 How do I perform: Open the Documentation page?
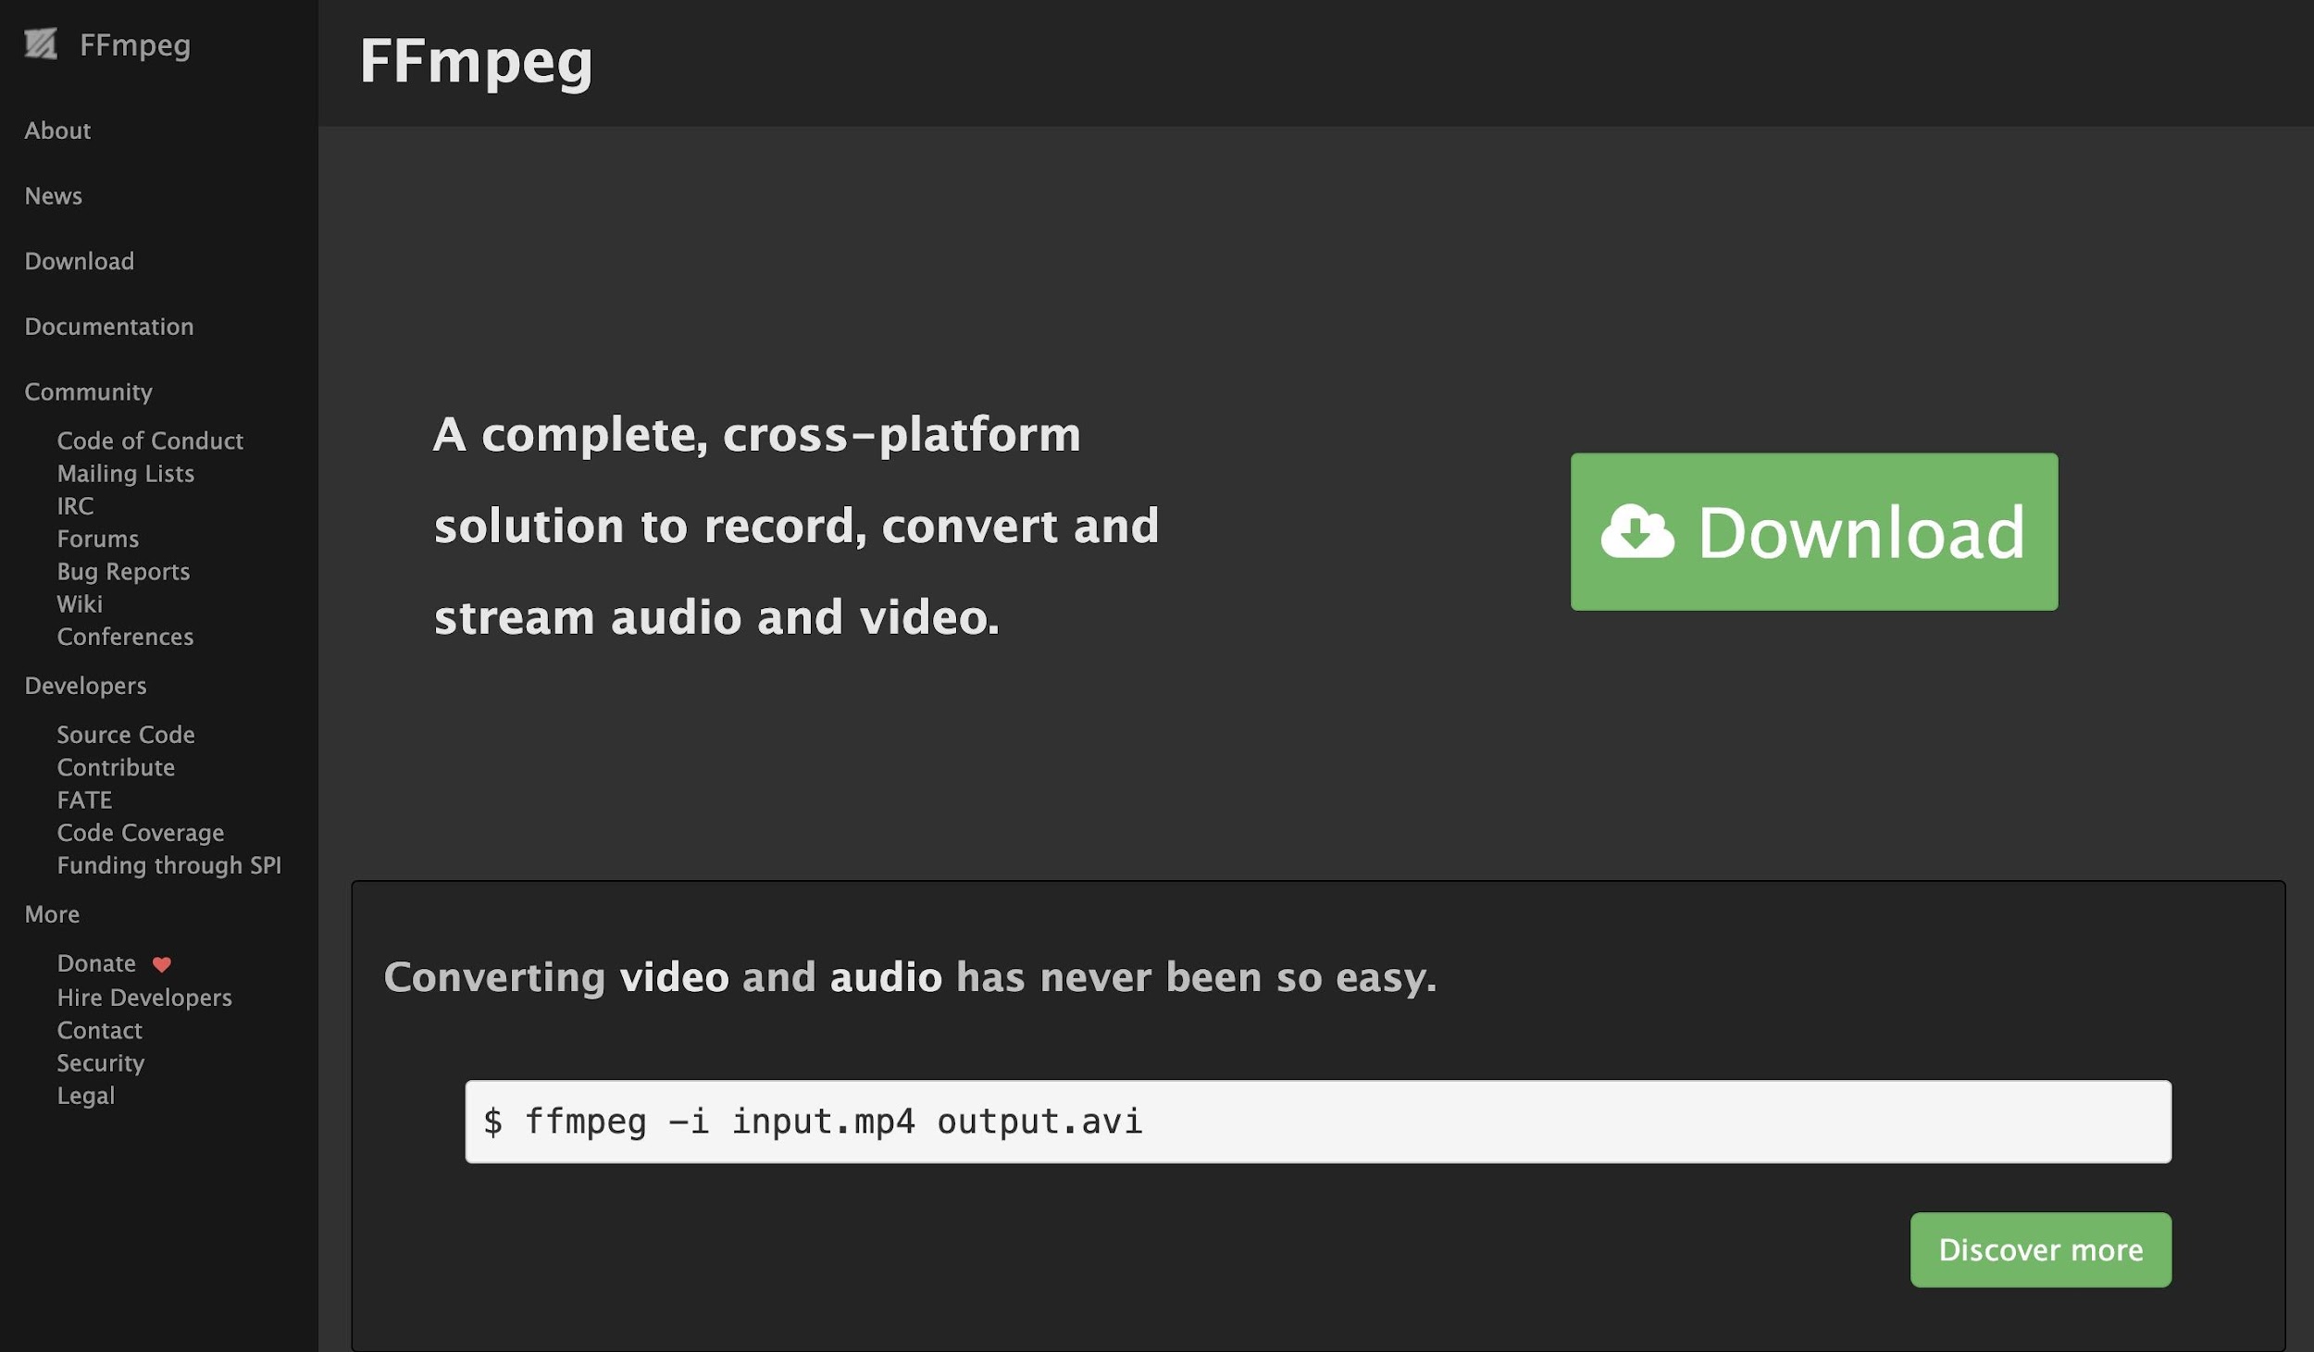click(x=108, y=326)
